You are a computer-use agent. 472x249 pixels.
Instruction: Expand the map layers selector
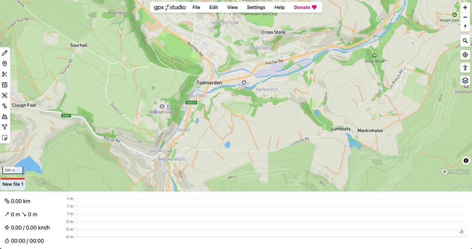(465, 80)
